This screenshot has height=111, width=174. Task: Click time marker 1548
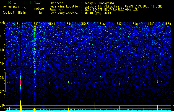coord(135,24)
